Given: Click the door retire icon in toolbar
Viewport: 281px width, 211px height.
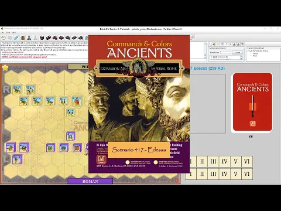Looking at the screenshot, I should tap(23, 38).
